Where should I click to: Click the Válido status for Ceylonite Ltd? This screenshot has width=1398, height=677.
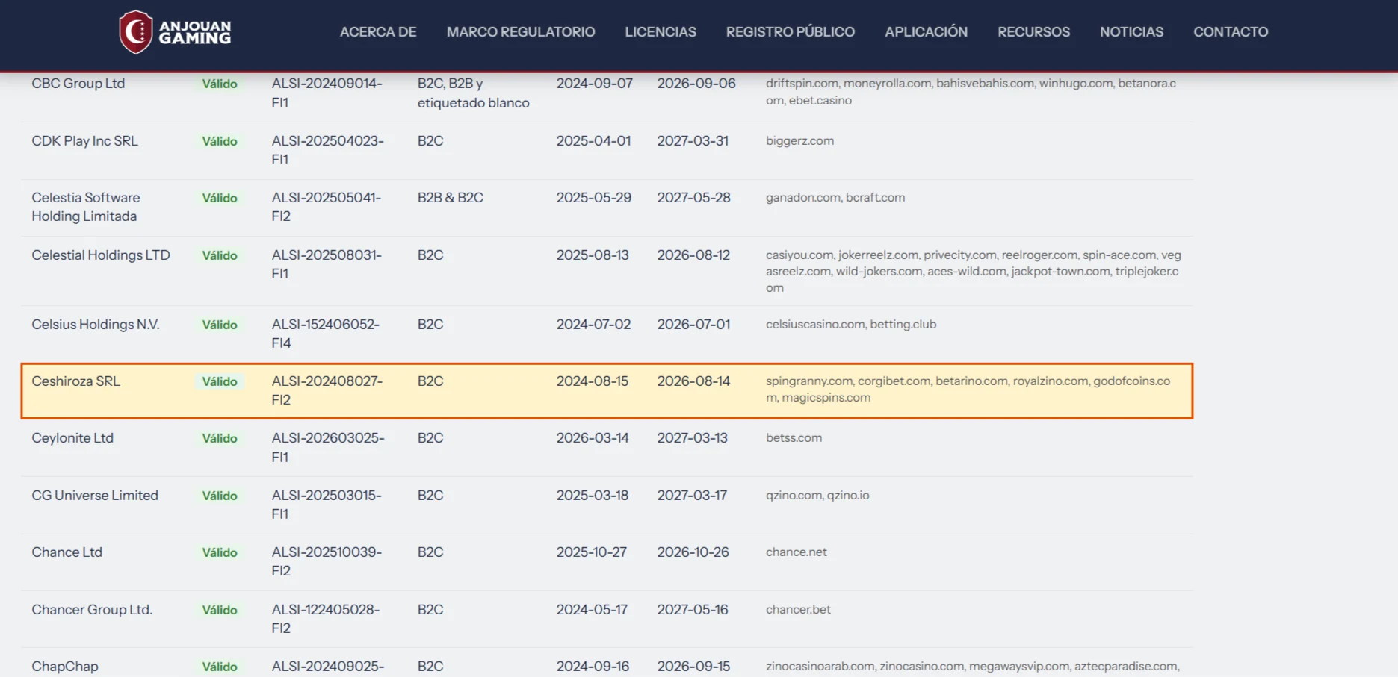(x=220, y=439)
